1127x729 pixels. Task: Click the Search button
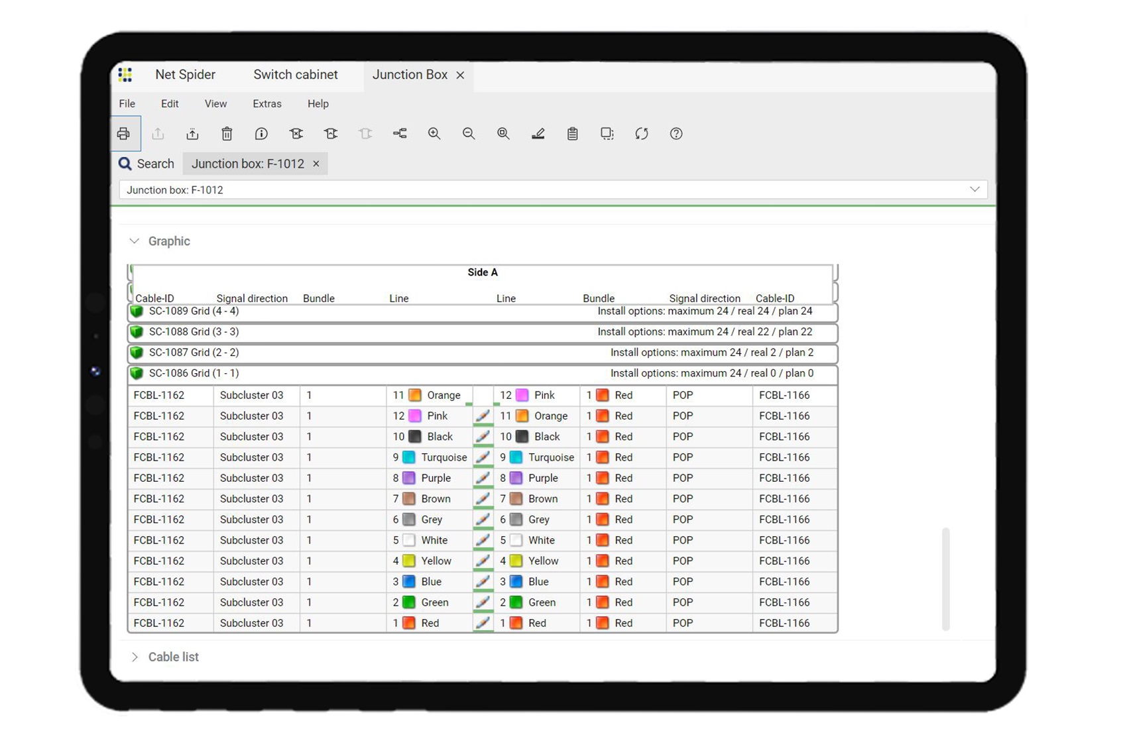[x=147, y=163]
